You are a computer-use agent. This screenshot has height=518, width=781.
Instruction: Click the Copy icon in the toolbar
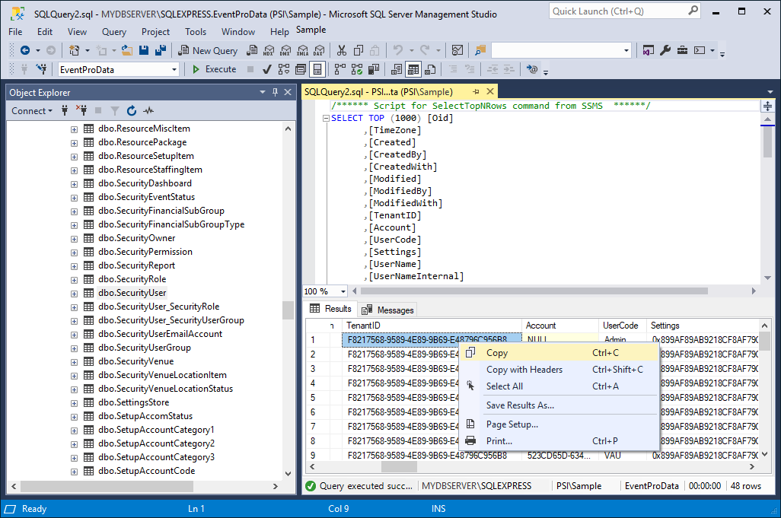[358, 50]
